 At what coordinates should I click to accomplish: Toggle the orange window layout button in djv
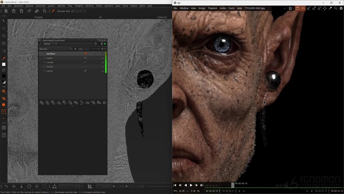pos(297,8)
